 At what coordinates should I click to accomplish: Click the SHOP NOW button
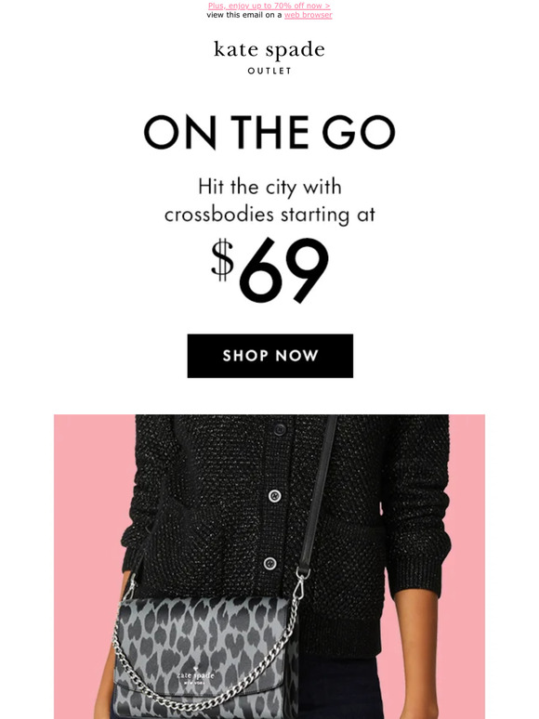269,356
